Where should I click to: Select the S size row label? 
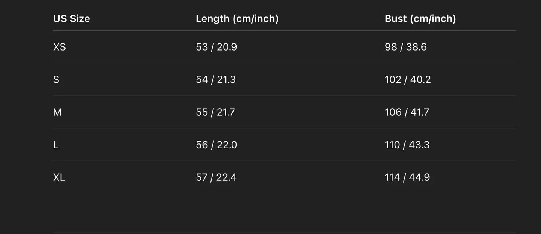[56, 80]
